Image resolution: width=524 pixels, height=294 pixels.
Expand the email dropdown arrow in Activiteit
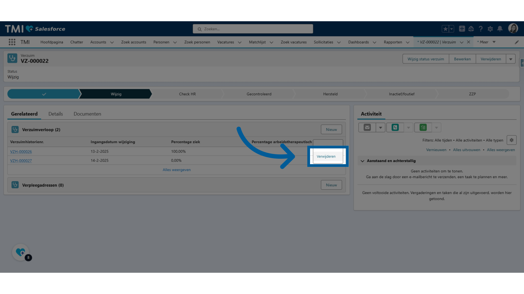pyautogui.click(x=380, y=127)
